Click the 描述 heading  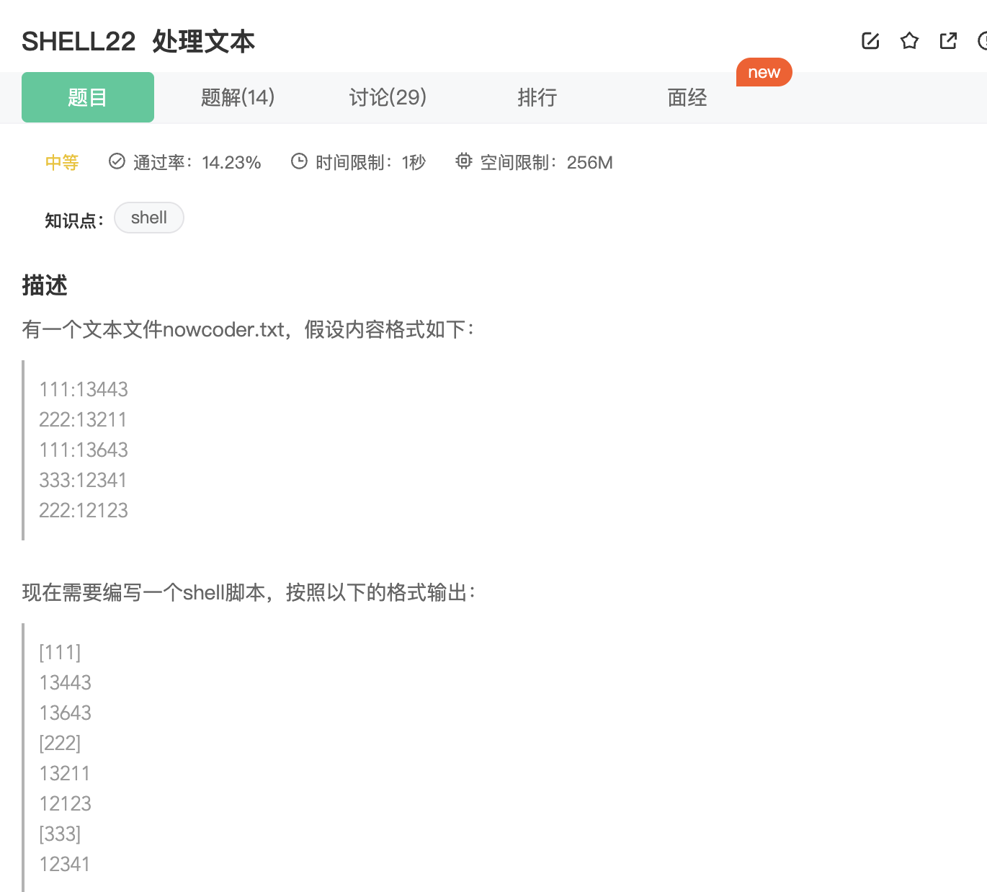[45, 285]
